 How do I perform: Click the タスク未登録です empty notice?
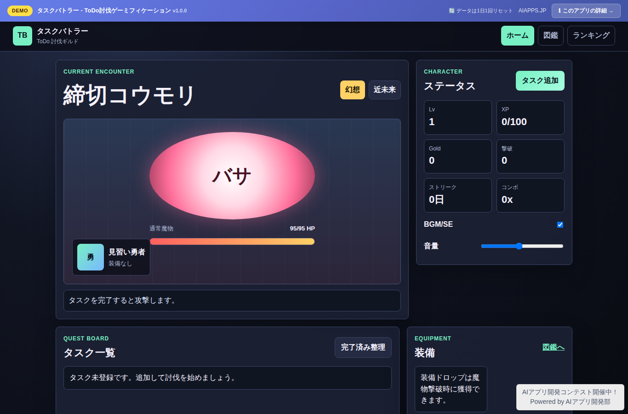coord(228,378)
